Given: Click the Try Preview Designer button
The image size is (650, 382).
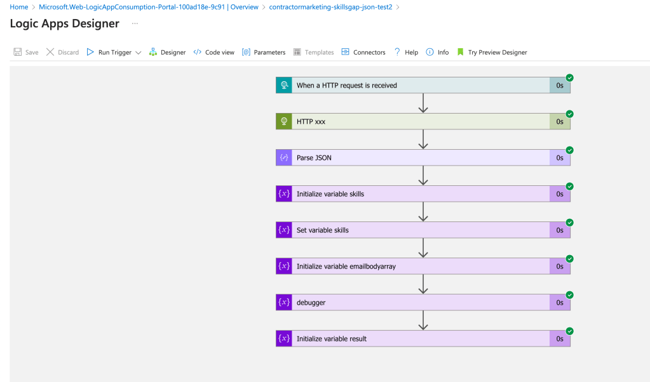Looking at the screenshot, I should tap(492, 52).
